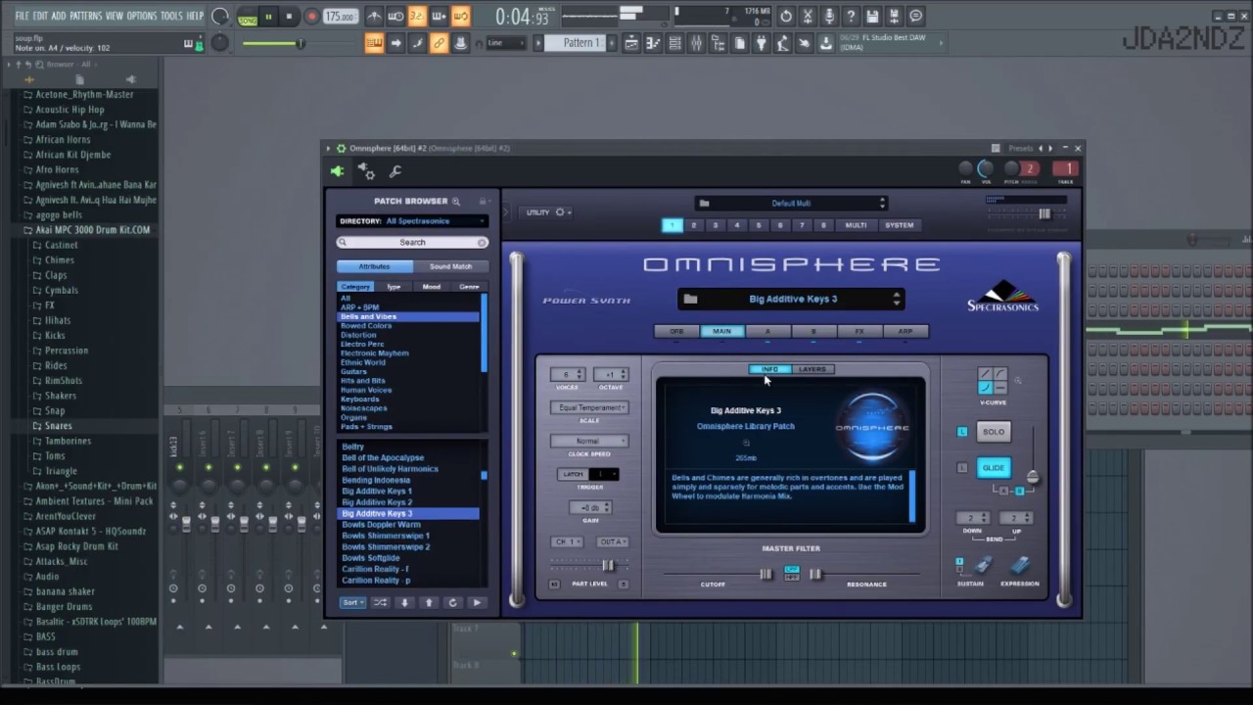Toggle the loop recording icon
This screenshot has height=705, width=1253.
[x=460, y=17]
